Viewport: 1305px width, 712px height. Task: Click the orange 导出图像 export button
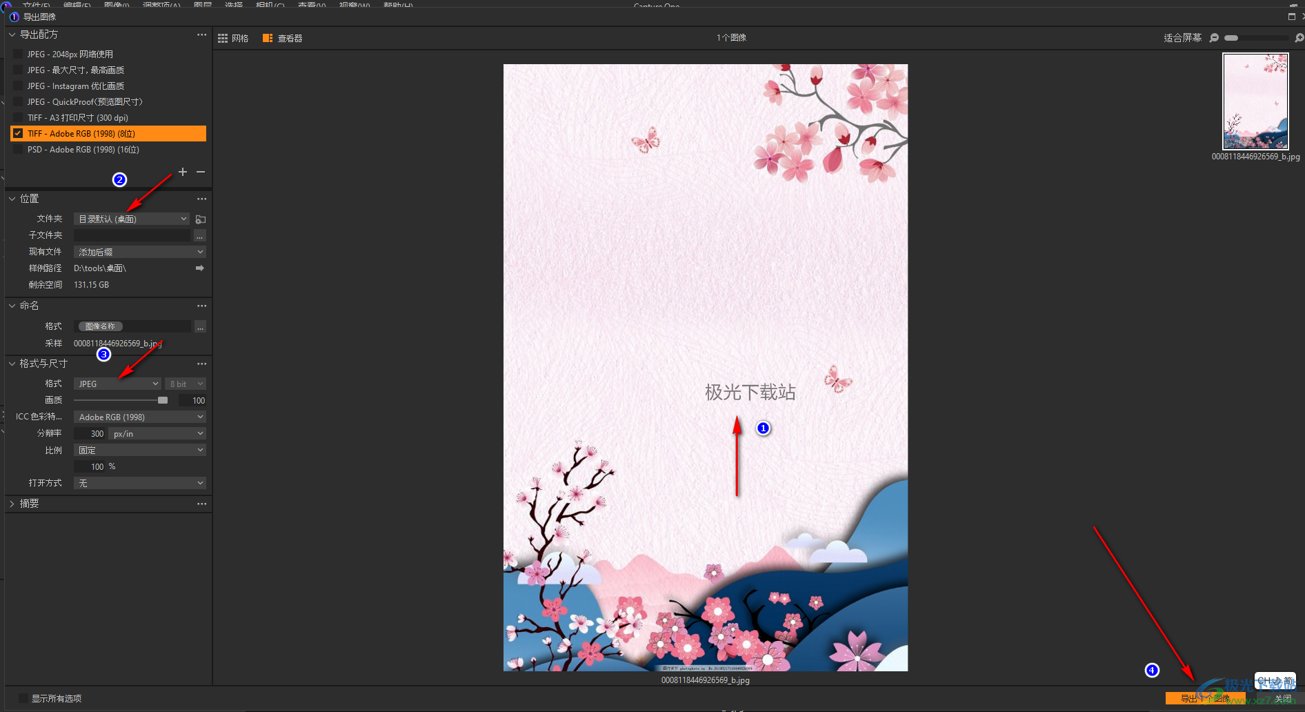coord(1204,698)
